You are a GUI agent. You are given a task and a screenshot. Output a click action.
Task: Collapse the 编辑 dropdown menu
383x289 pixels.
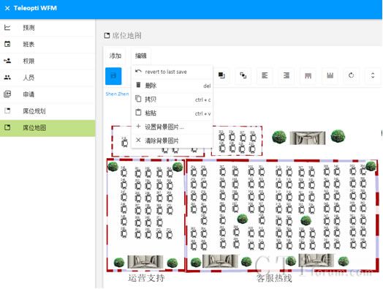[x=141, y=56]
